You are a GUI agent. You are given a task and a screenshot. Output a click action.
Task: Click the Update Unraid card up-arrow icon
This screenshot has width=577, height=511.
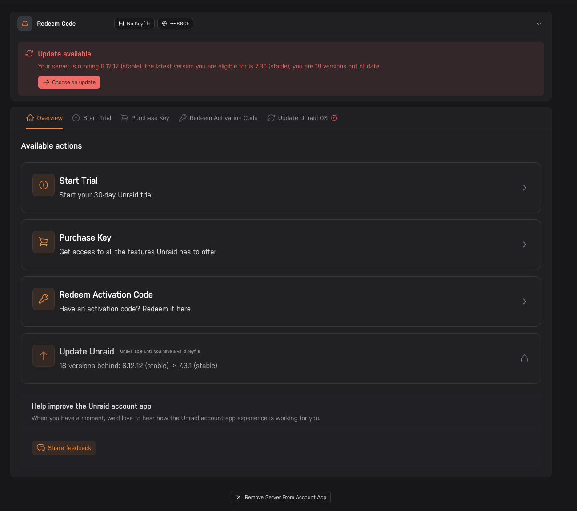44,356
